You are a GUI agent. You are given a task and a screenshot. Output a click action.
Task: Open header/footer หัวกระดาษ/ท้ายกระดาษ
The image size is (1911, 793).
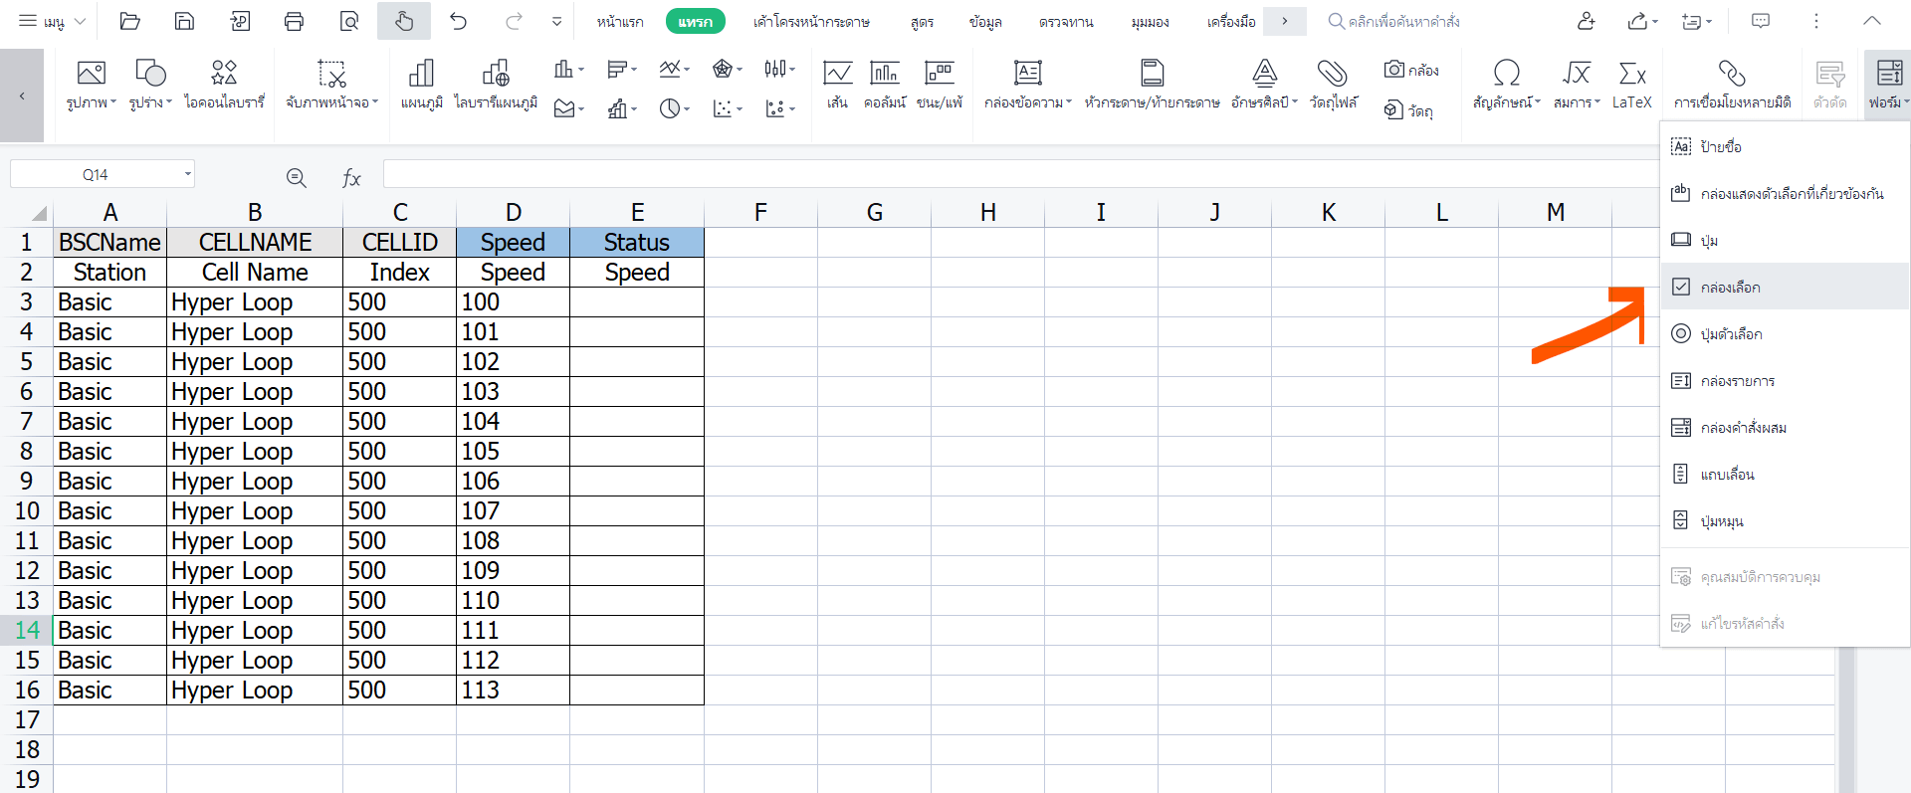click(1152, 85)
